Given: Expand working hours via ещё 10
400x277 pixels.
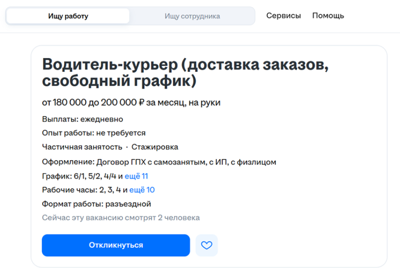Looking at the screenshot, I should [x=142, y=190].
